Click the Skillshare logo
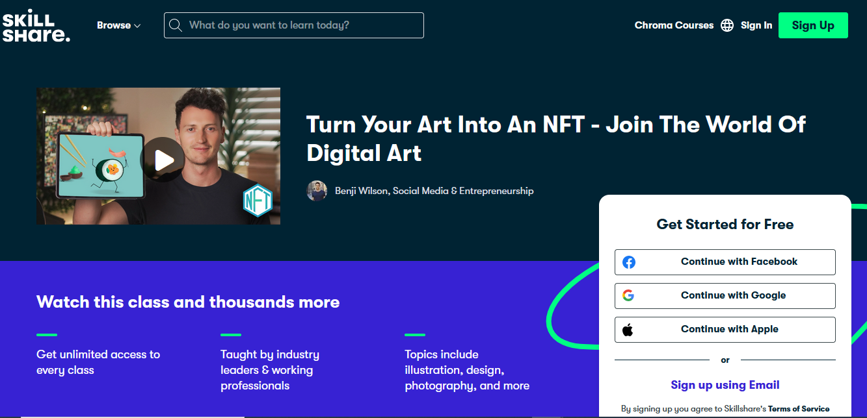 point(36,25)
